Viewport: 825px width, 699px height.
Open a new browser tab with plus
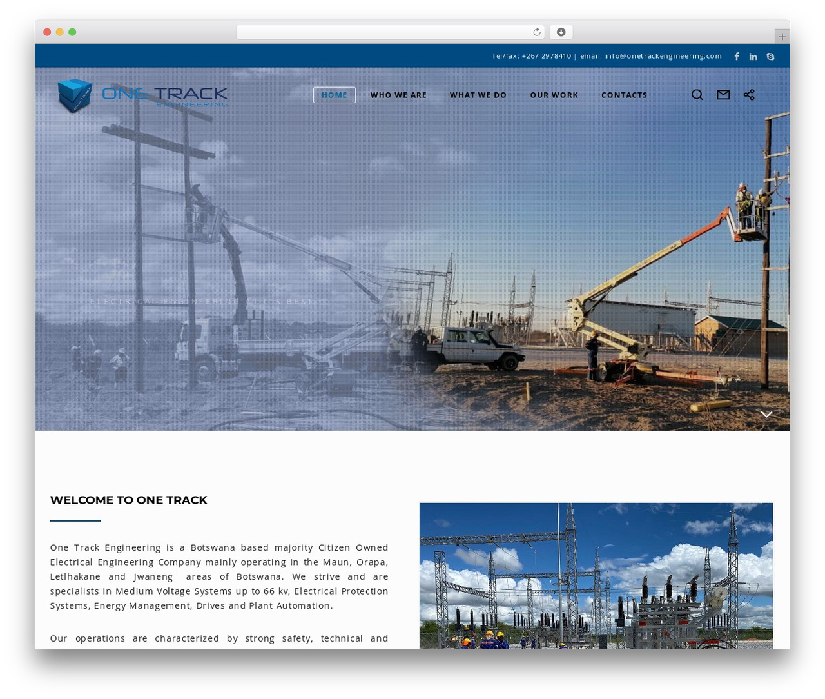pyautogui.click(x=782, y=37)
